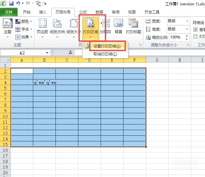Screen dimensions: 205x177
Task: Click the 缩放比例 100% field
Action: pos(177,37)
